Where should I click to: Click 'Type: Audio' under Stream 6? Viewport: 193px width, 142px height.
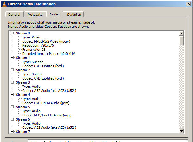coord(31,123)
